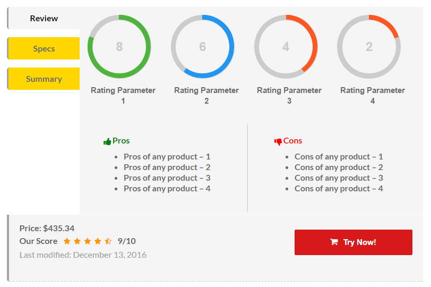This screenshot has height=287, width=431.
Task: Click the first orange rating star
Action: tap(67, 241)
